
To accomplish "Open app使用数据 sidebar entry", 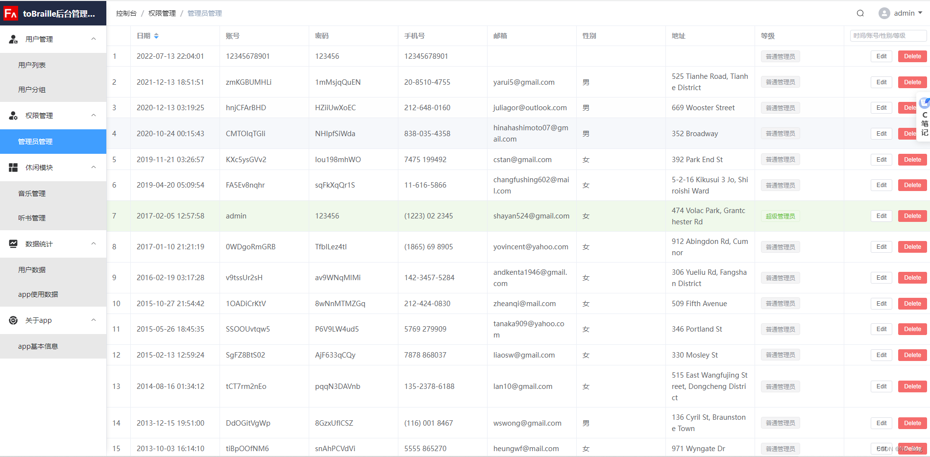I will tap(38, 294).
